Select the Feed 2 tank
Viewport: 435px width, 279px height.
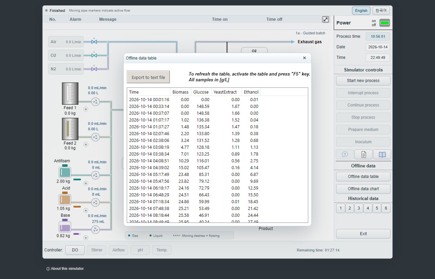(70, 129)
